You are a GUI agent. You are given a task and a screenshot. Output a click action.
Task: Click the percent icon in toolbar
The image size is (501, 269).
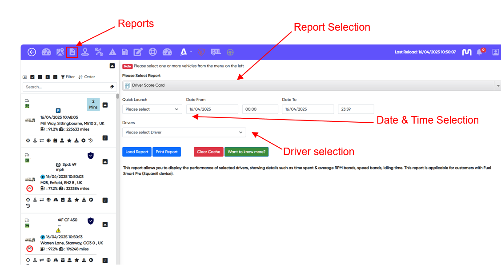point(99,52)
